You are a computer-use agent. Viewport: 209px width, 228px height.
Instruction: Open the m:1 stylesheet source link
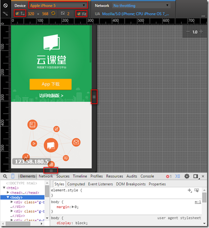[198, 202]
